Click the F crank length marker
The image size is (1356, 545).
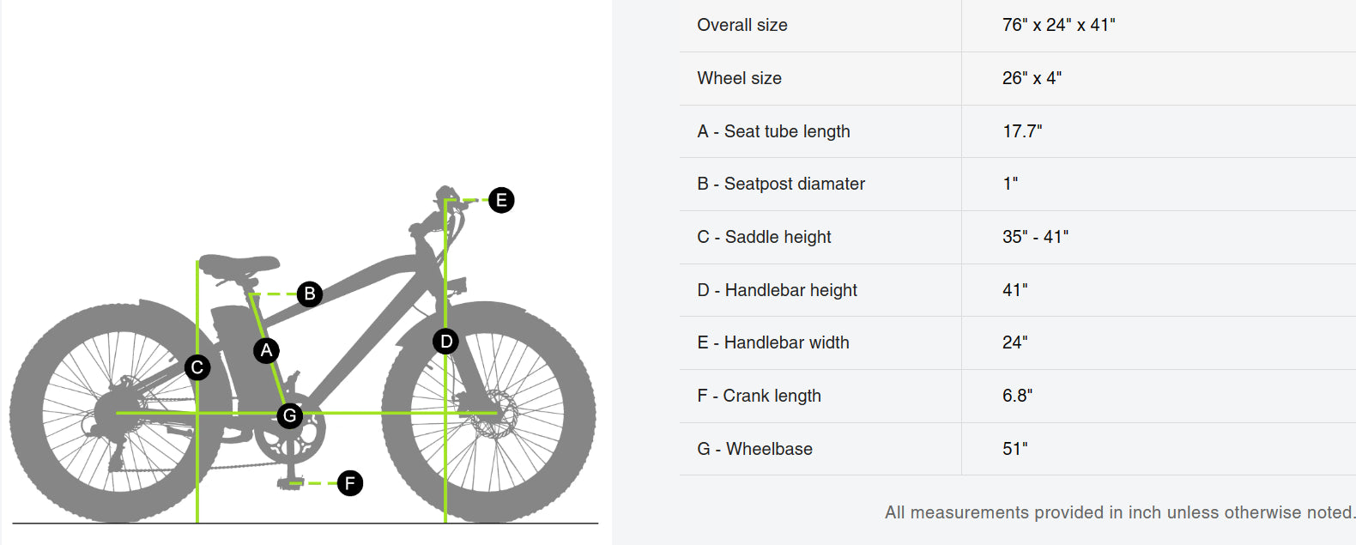349,483
